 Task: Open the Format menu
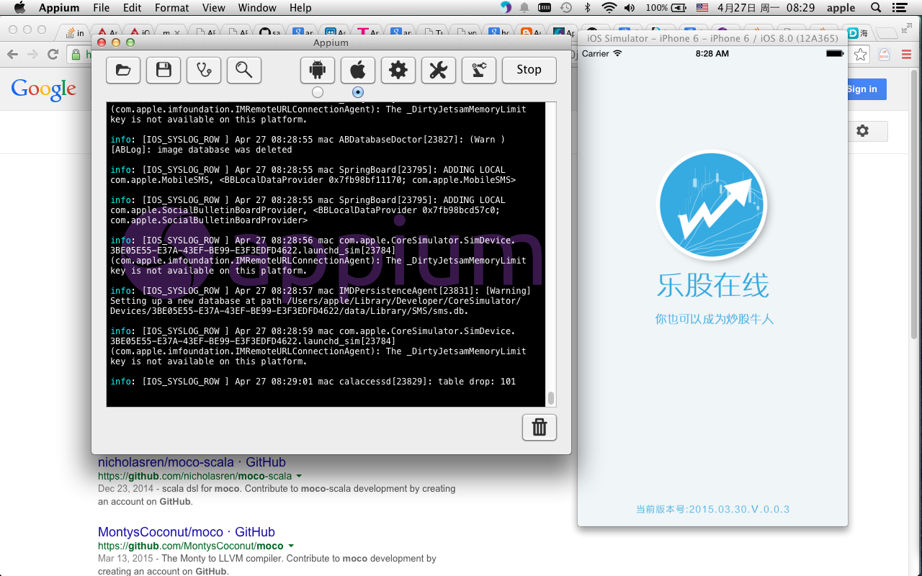point(171,8)
